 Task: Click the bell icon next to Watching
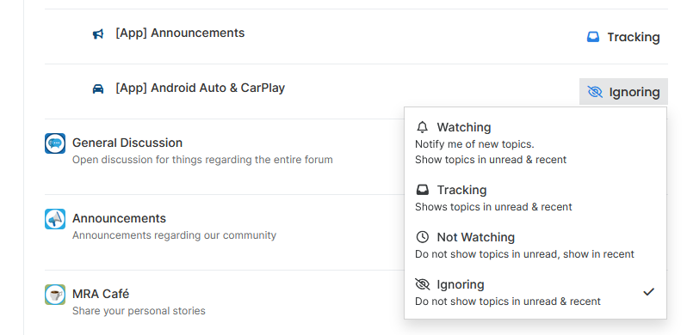pyautogui.click(x=423, y=127)
